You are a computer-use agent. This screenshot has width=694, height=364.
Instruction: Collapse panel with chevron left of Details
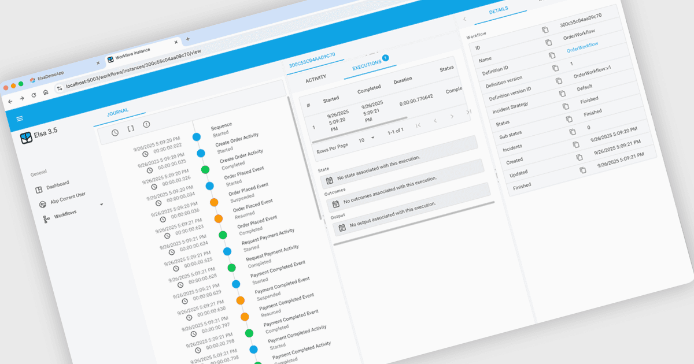tap(464, 20)
